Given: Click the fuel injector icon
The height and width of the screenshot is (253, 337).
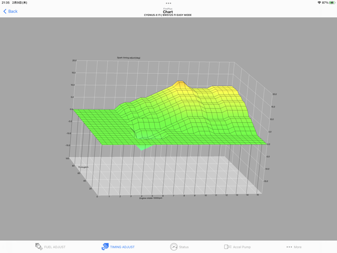Looking at the screenshot, I should [39, 247].
